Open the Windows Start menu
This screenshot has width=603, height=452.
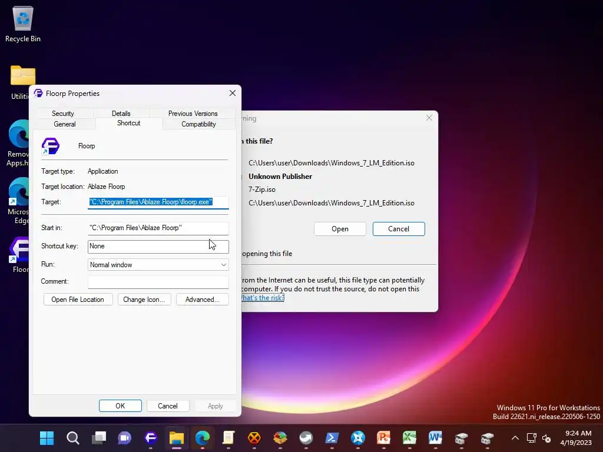47,438
